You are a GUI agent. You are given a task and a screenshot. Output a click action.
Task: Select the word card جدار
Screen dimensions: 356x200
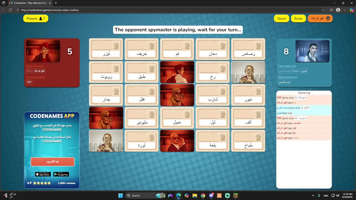(106, 95)
